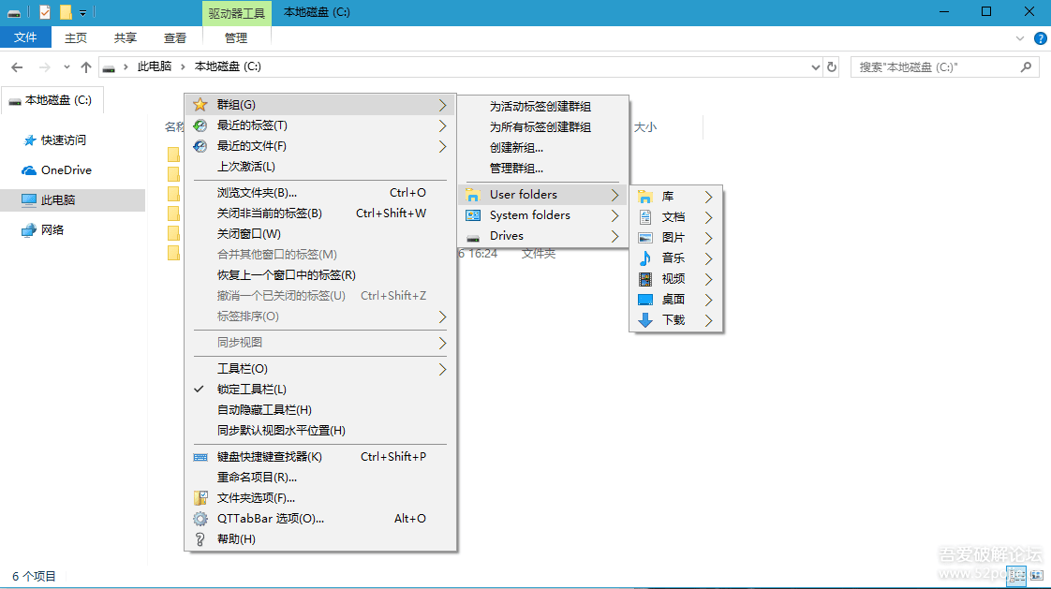Select 上次激活(L) menu item
The width and height of the screenshot is (1051, 589).
coord(320,166)
